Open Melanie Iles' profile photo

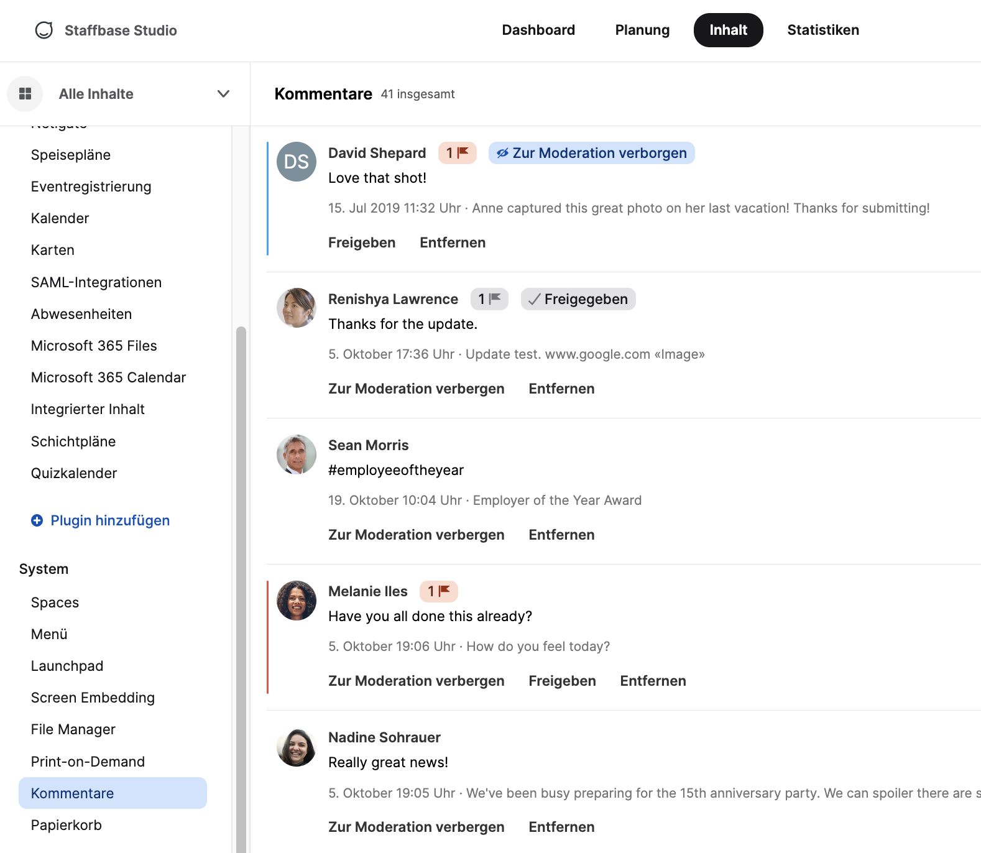(x=297, y=600)
